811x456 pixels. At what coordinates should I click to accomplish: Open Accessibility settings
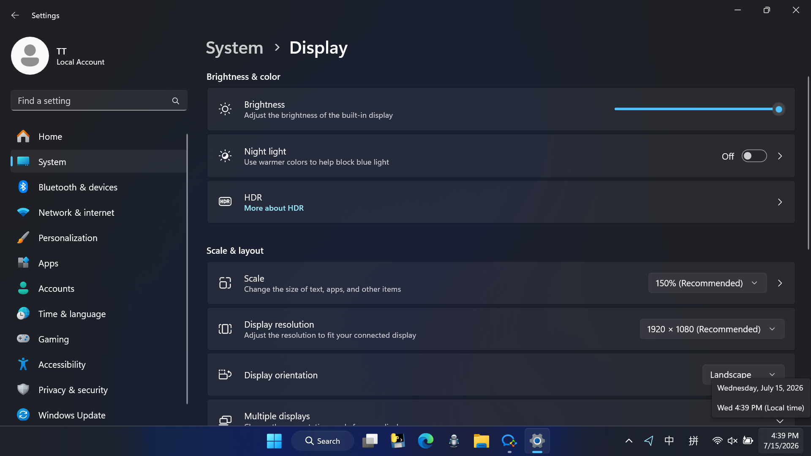pyautogui.click(x=98, y=364)
